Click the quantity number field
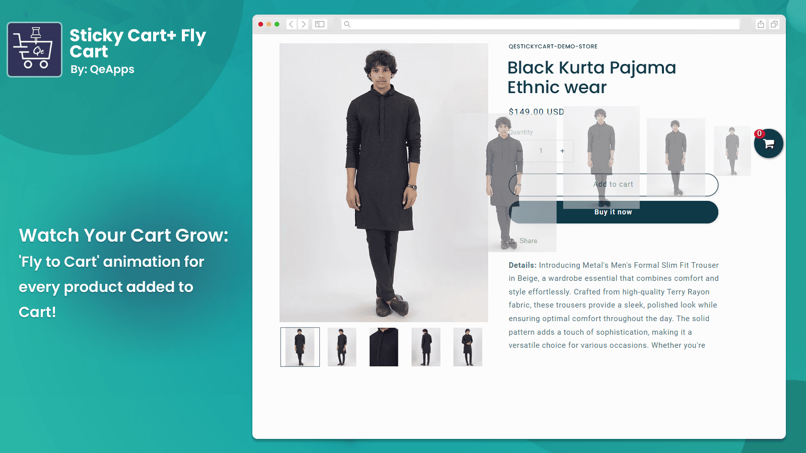Viewport: 806px width, 453px height. [x=541, y=150]
